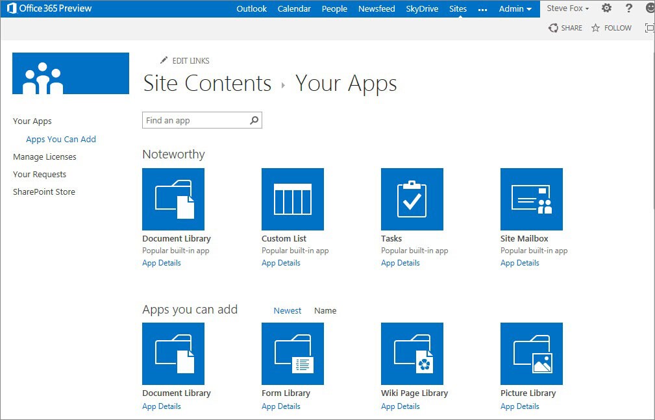
Task: Click the Share icon button
Action: (x=565, y=28)
